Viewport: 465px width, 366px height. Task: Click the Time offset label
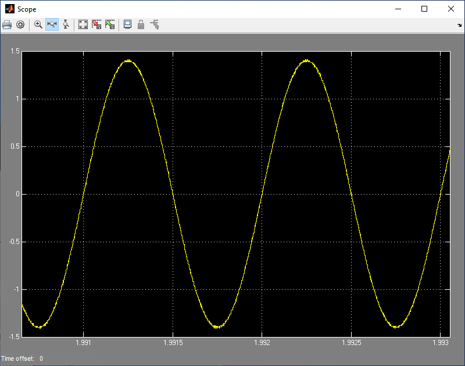point(18,358)
